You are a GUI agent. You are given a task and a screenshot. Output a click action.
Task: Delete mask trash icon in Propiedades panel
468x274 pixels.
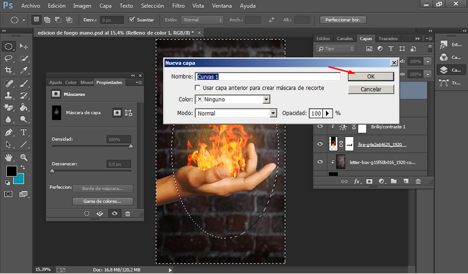(127, 214)
